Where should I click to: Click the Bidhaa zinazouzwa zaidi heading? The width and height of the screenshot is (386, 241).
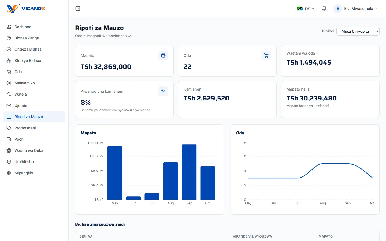(x=100, y=224)
